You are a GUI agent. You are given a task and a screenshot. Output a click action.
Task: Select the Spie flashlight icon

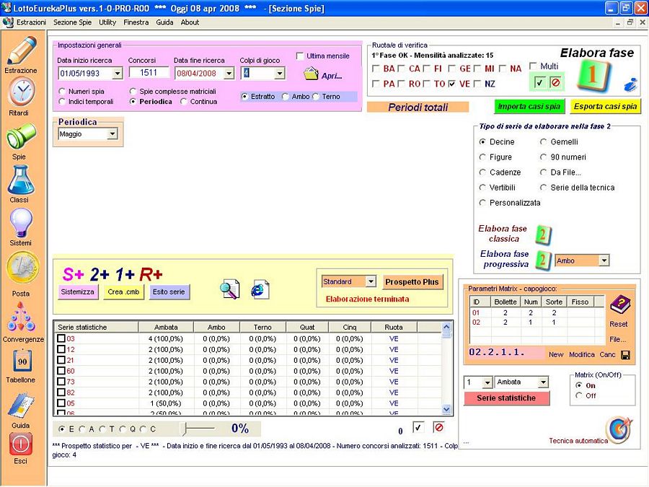21,136
